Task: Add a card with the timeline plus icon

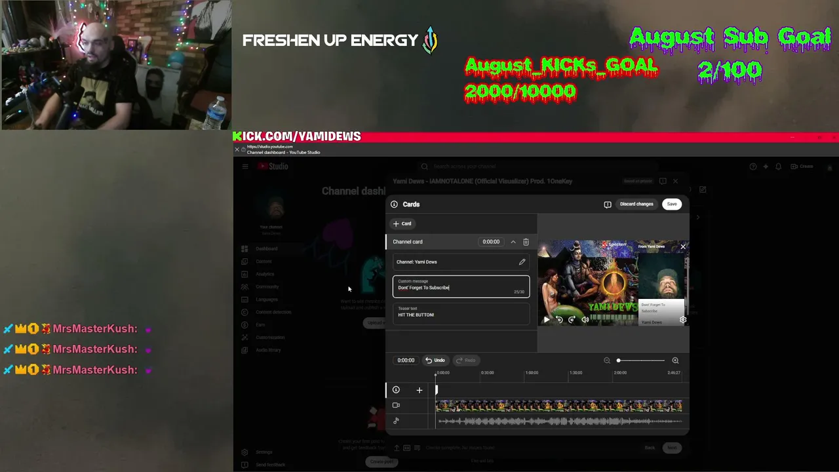Action: tap(419, 390)
